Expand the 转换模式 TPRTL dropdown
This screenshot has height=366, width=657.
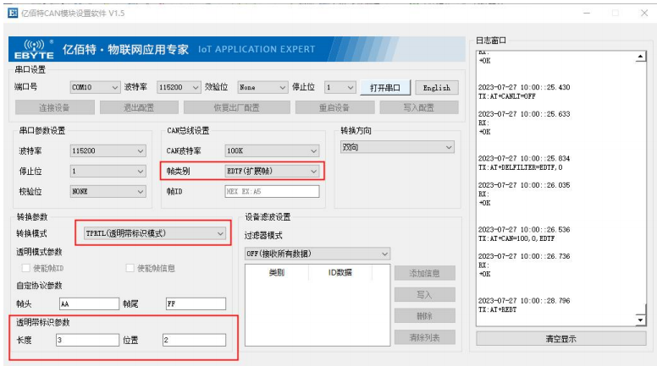[x=156, y=232]
